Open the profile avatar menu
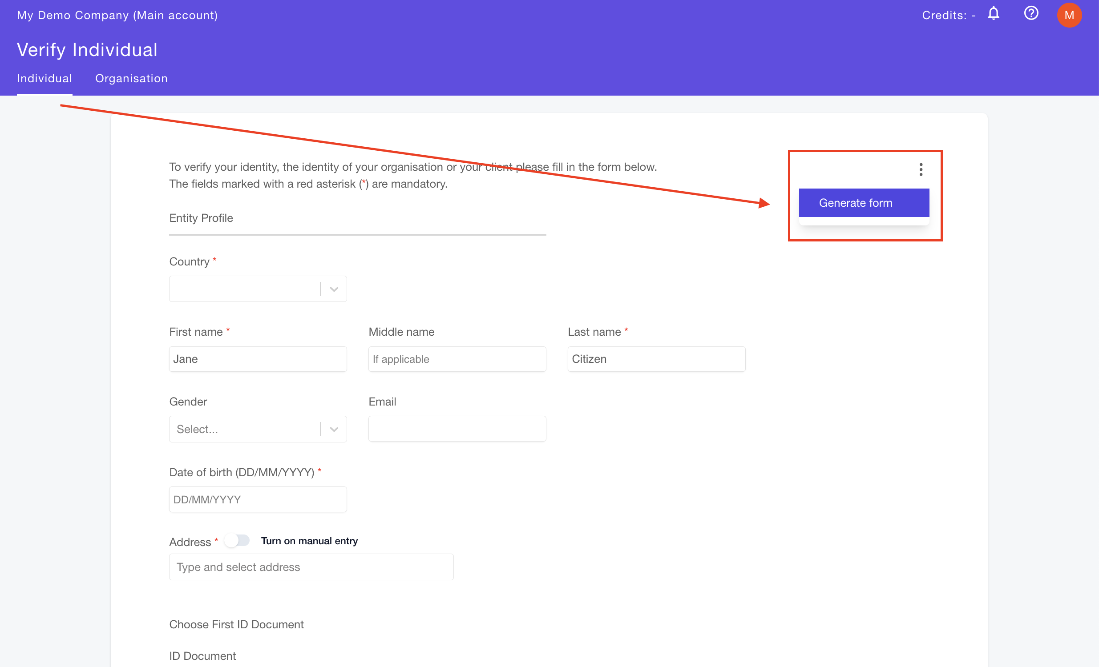Viewport: 1099px width, 667px height. pyautogui.click(x=1069, y=15)
